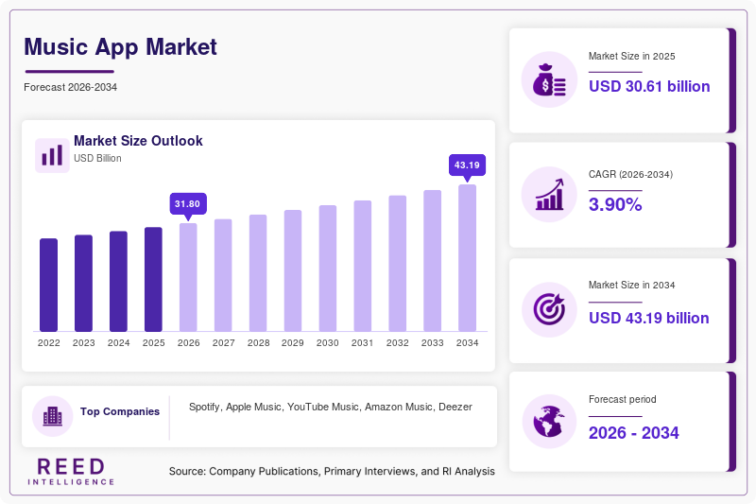Image resolution: width=756 pixels, height=504 pixels.
Task: Click the 2032 x-axis label
Action: (397, 343)
